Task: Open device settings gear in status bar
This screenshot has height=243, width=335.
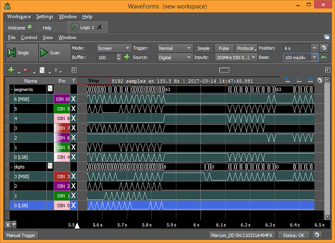Action: 317,235
